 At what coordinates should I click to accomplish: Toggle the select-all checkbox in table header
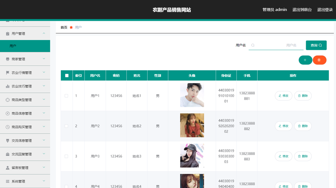pos(67,76)
